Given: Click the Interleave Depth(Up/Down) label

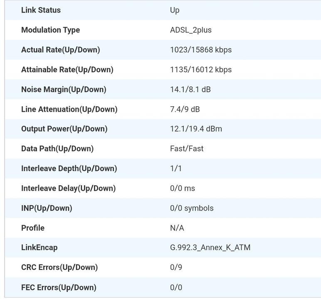Looking at the screenshot, I should [69, 169].
